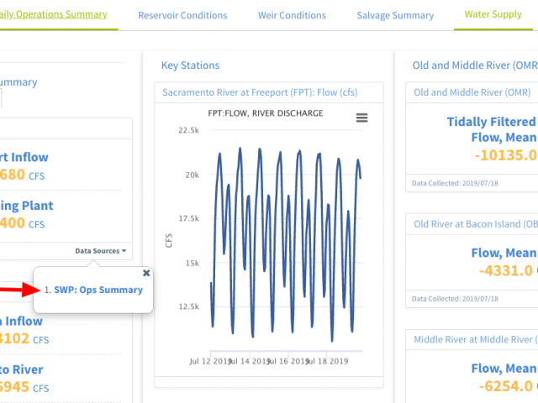Click the -10135.0 tidally filtered flow value
The width and height of the screenshot is (538, 403).
[506, 155]
